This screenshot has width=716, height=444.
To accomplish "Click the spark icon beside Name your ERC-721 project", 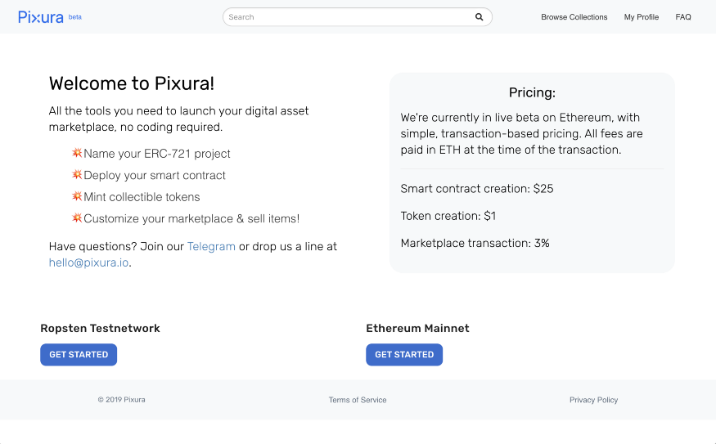I will 77,153.
